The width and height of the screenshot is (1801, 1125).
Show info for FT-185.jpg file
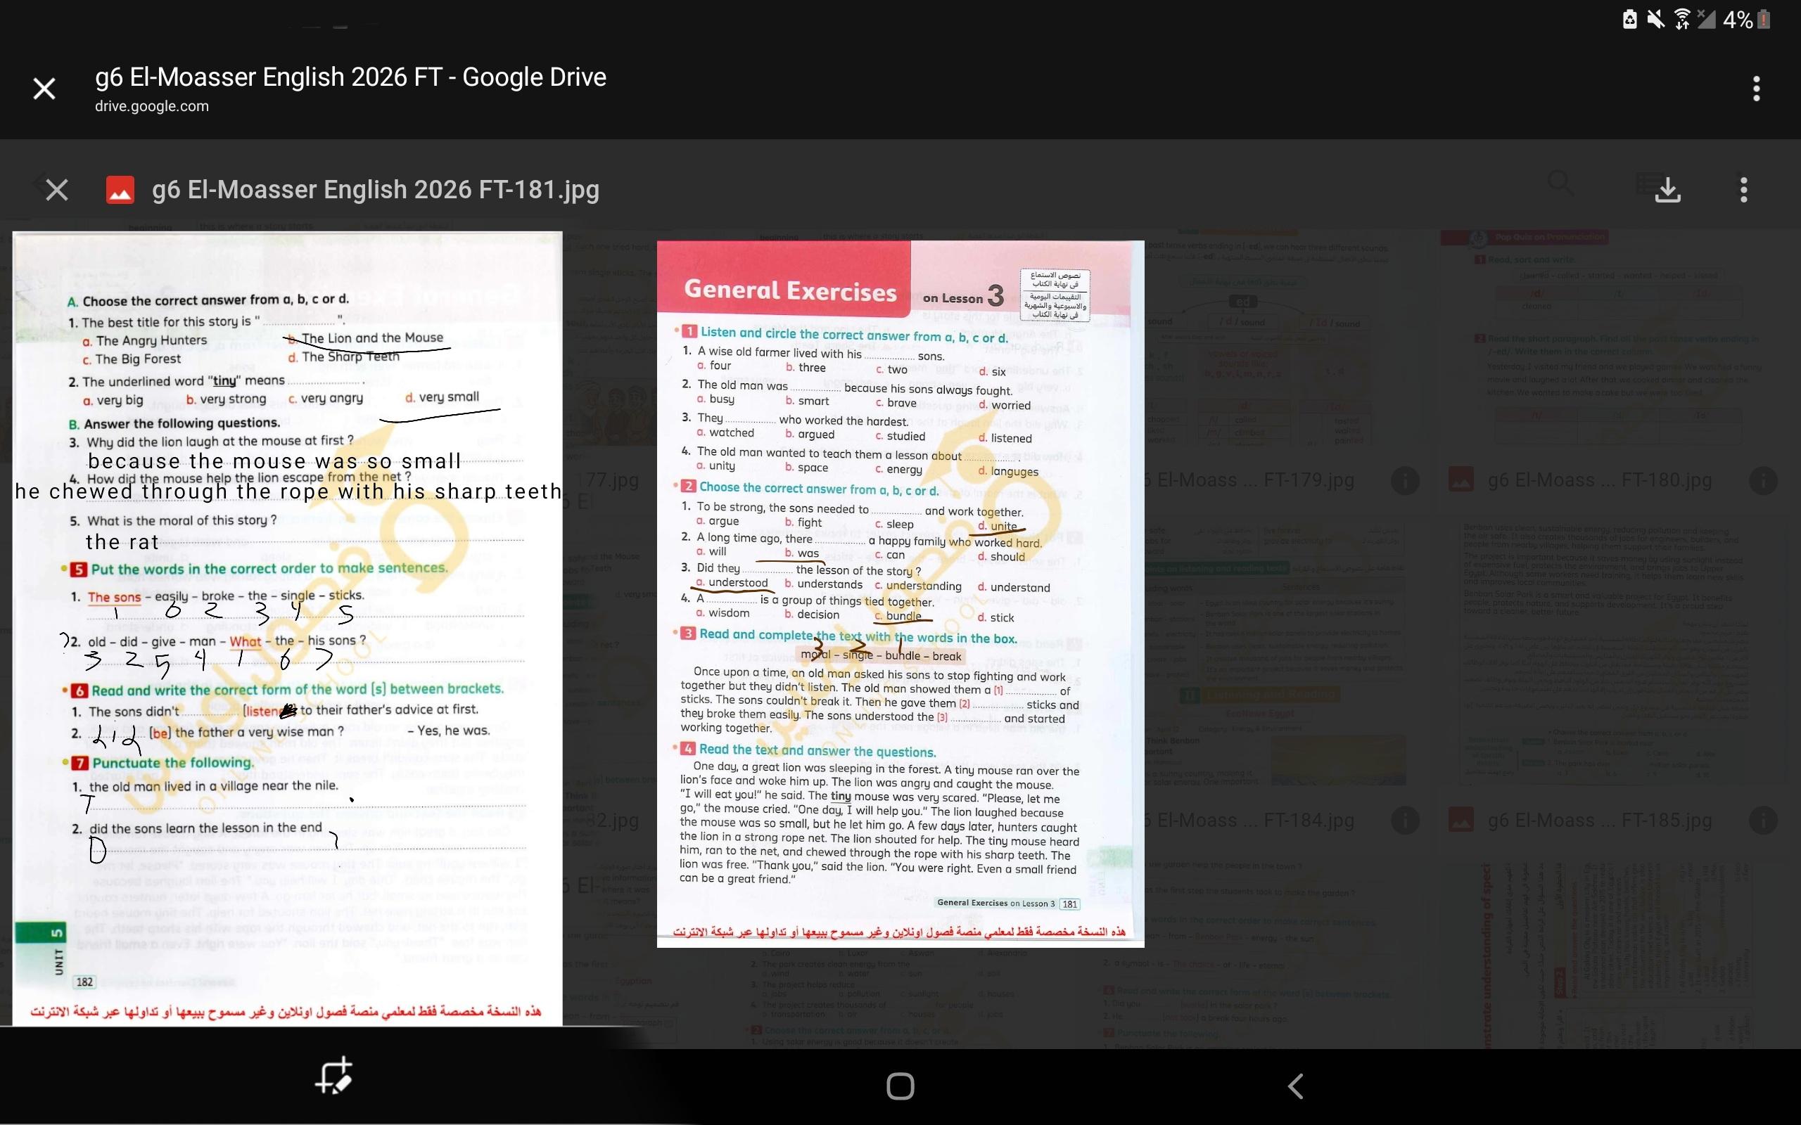pos(1762,820)
